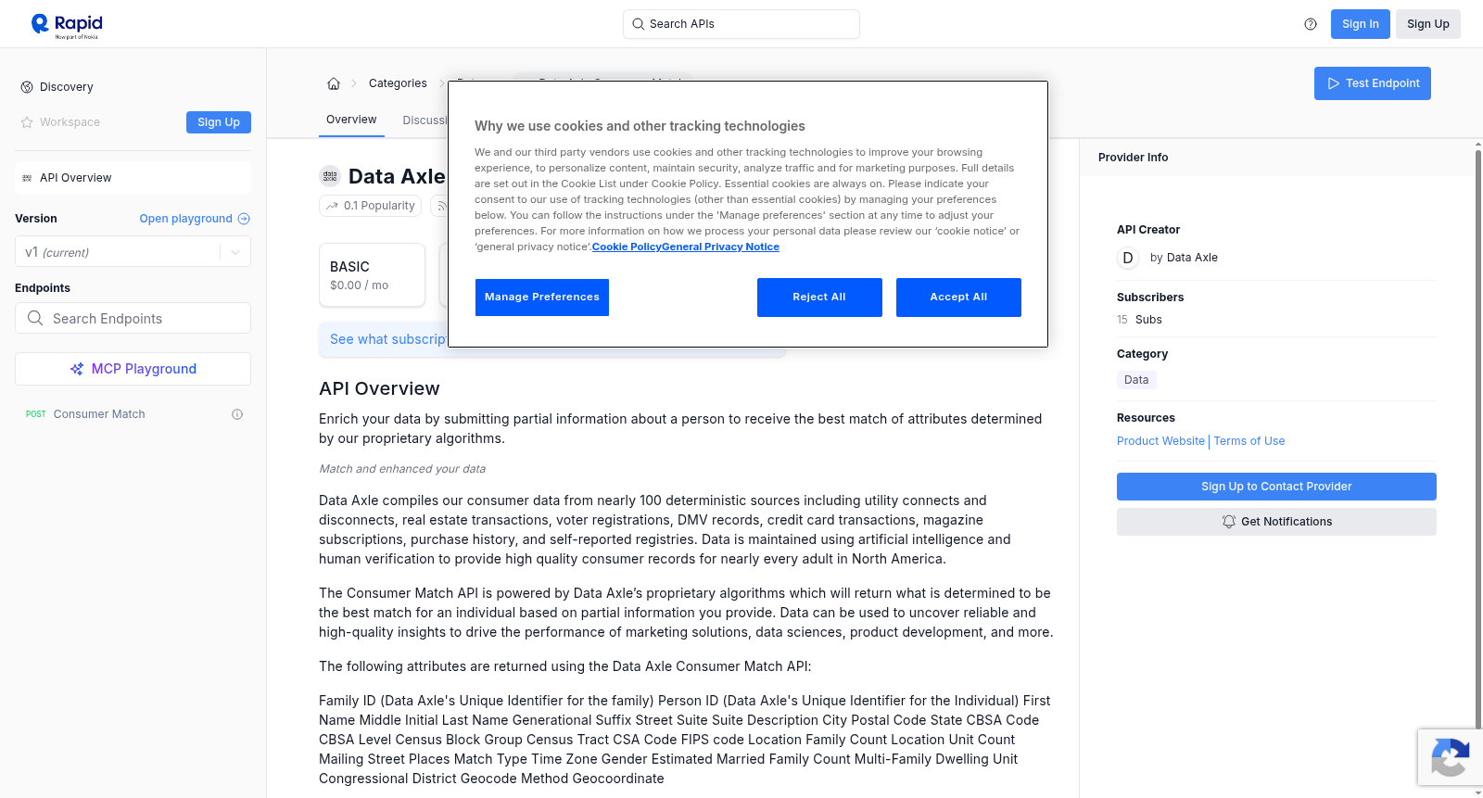Click the sidebar Workspace Sign Up button
1483x798 pixels.
click(218, 122)
